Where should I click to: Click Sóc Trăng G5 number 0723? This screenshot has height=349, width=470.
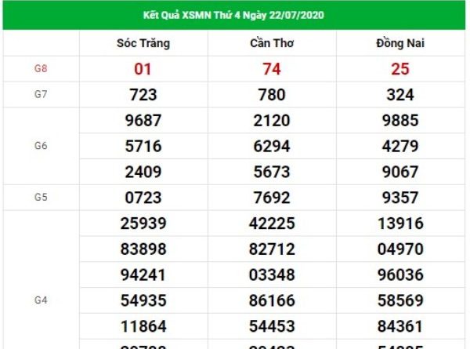click(x=143, y=198)
